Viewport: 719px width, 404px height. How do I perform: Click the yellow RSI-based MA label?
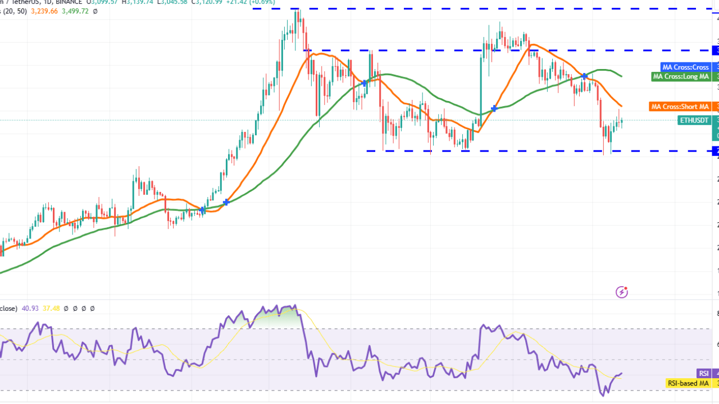[688, 383]
